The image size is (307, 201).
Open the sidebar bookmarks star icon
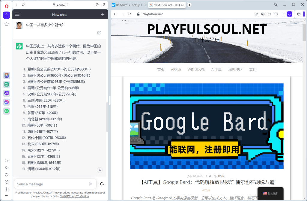(7, 24)
